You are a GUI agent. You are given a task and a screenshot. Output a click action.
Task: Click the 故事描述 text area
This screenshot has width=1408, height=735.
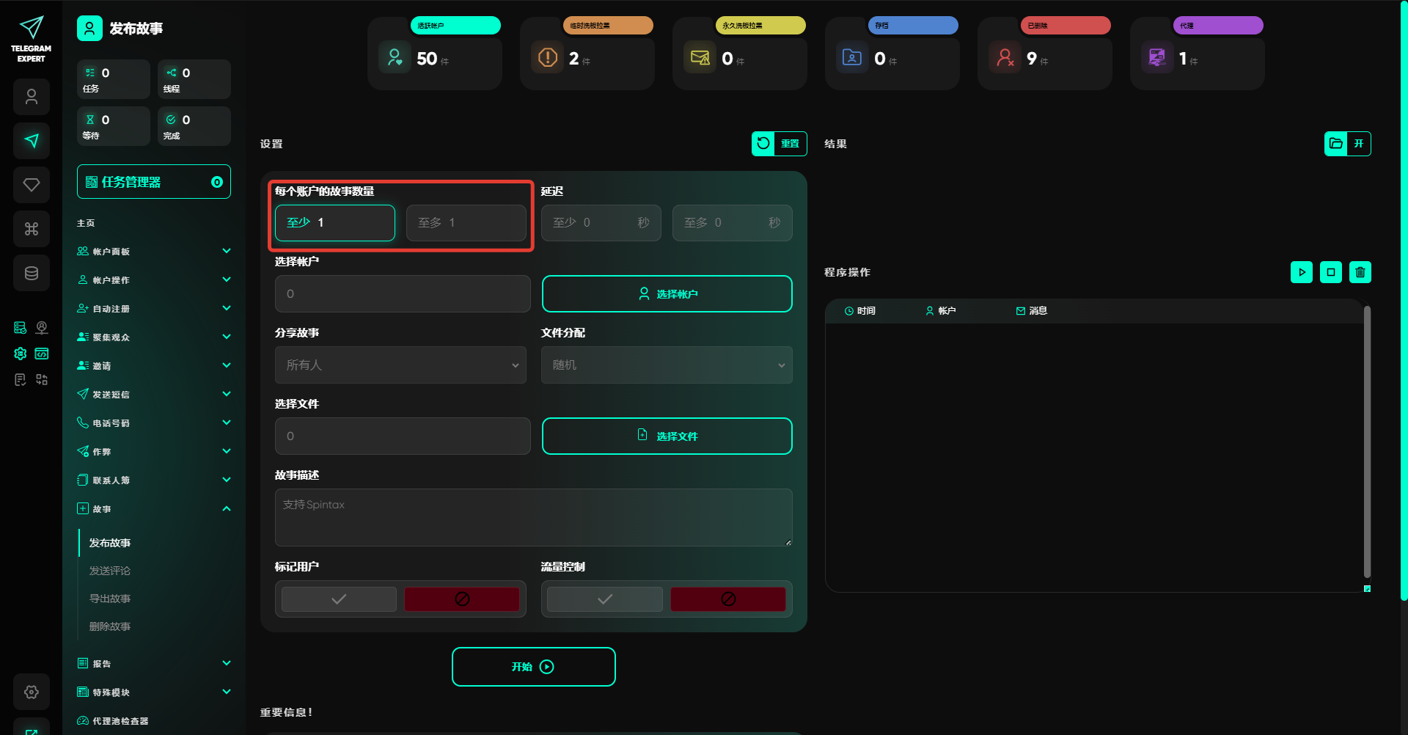coord(533,517)
